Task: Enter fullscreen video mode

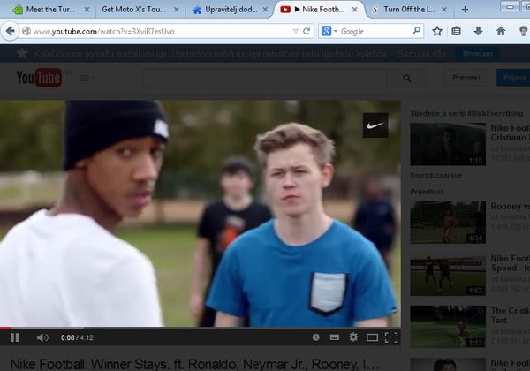Action: (391, 337)
